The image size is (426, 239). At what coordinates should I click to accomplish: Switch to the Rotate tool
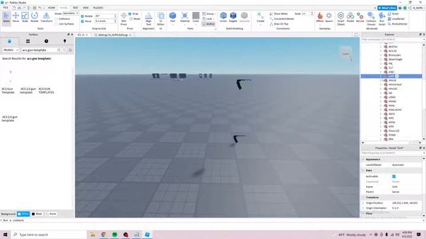(x=35, y=17)
